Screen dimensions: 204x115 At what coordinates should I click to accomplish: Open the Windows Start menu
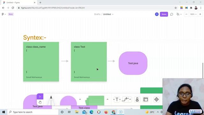[4, 112]
